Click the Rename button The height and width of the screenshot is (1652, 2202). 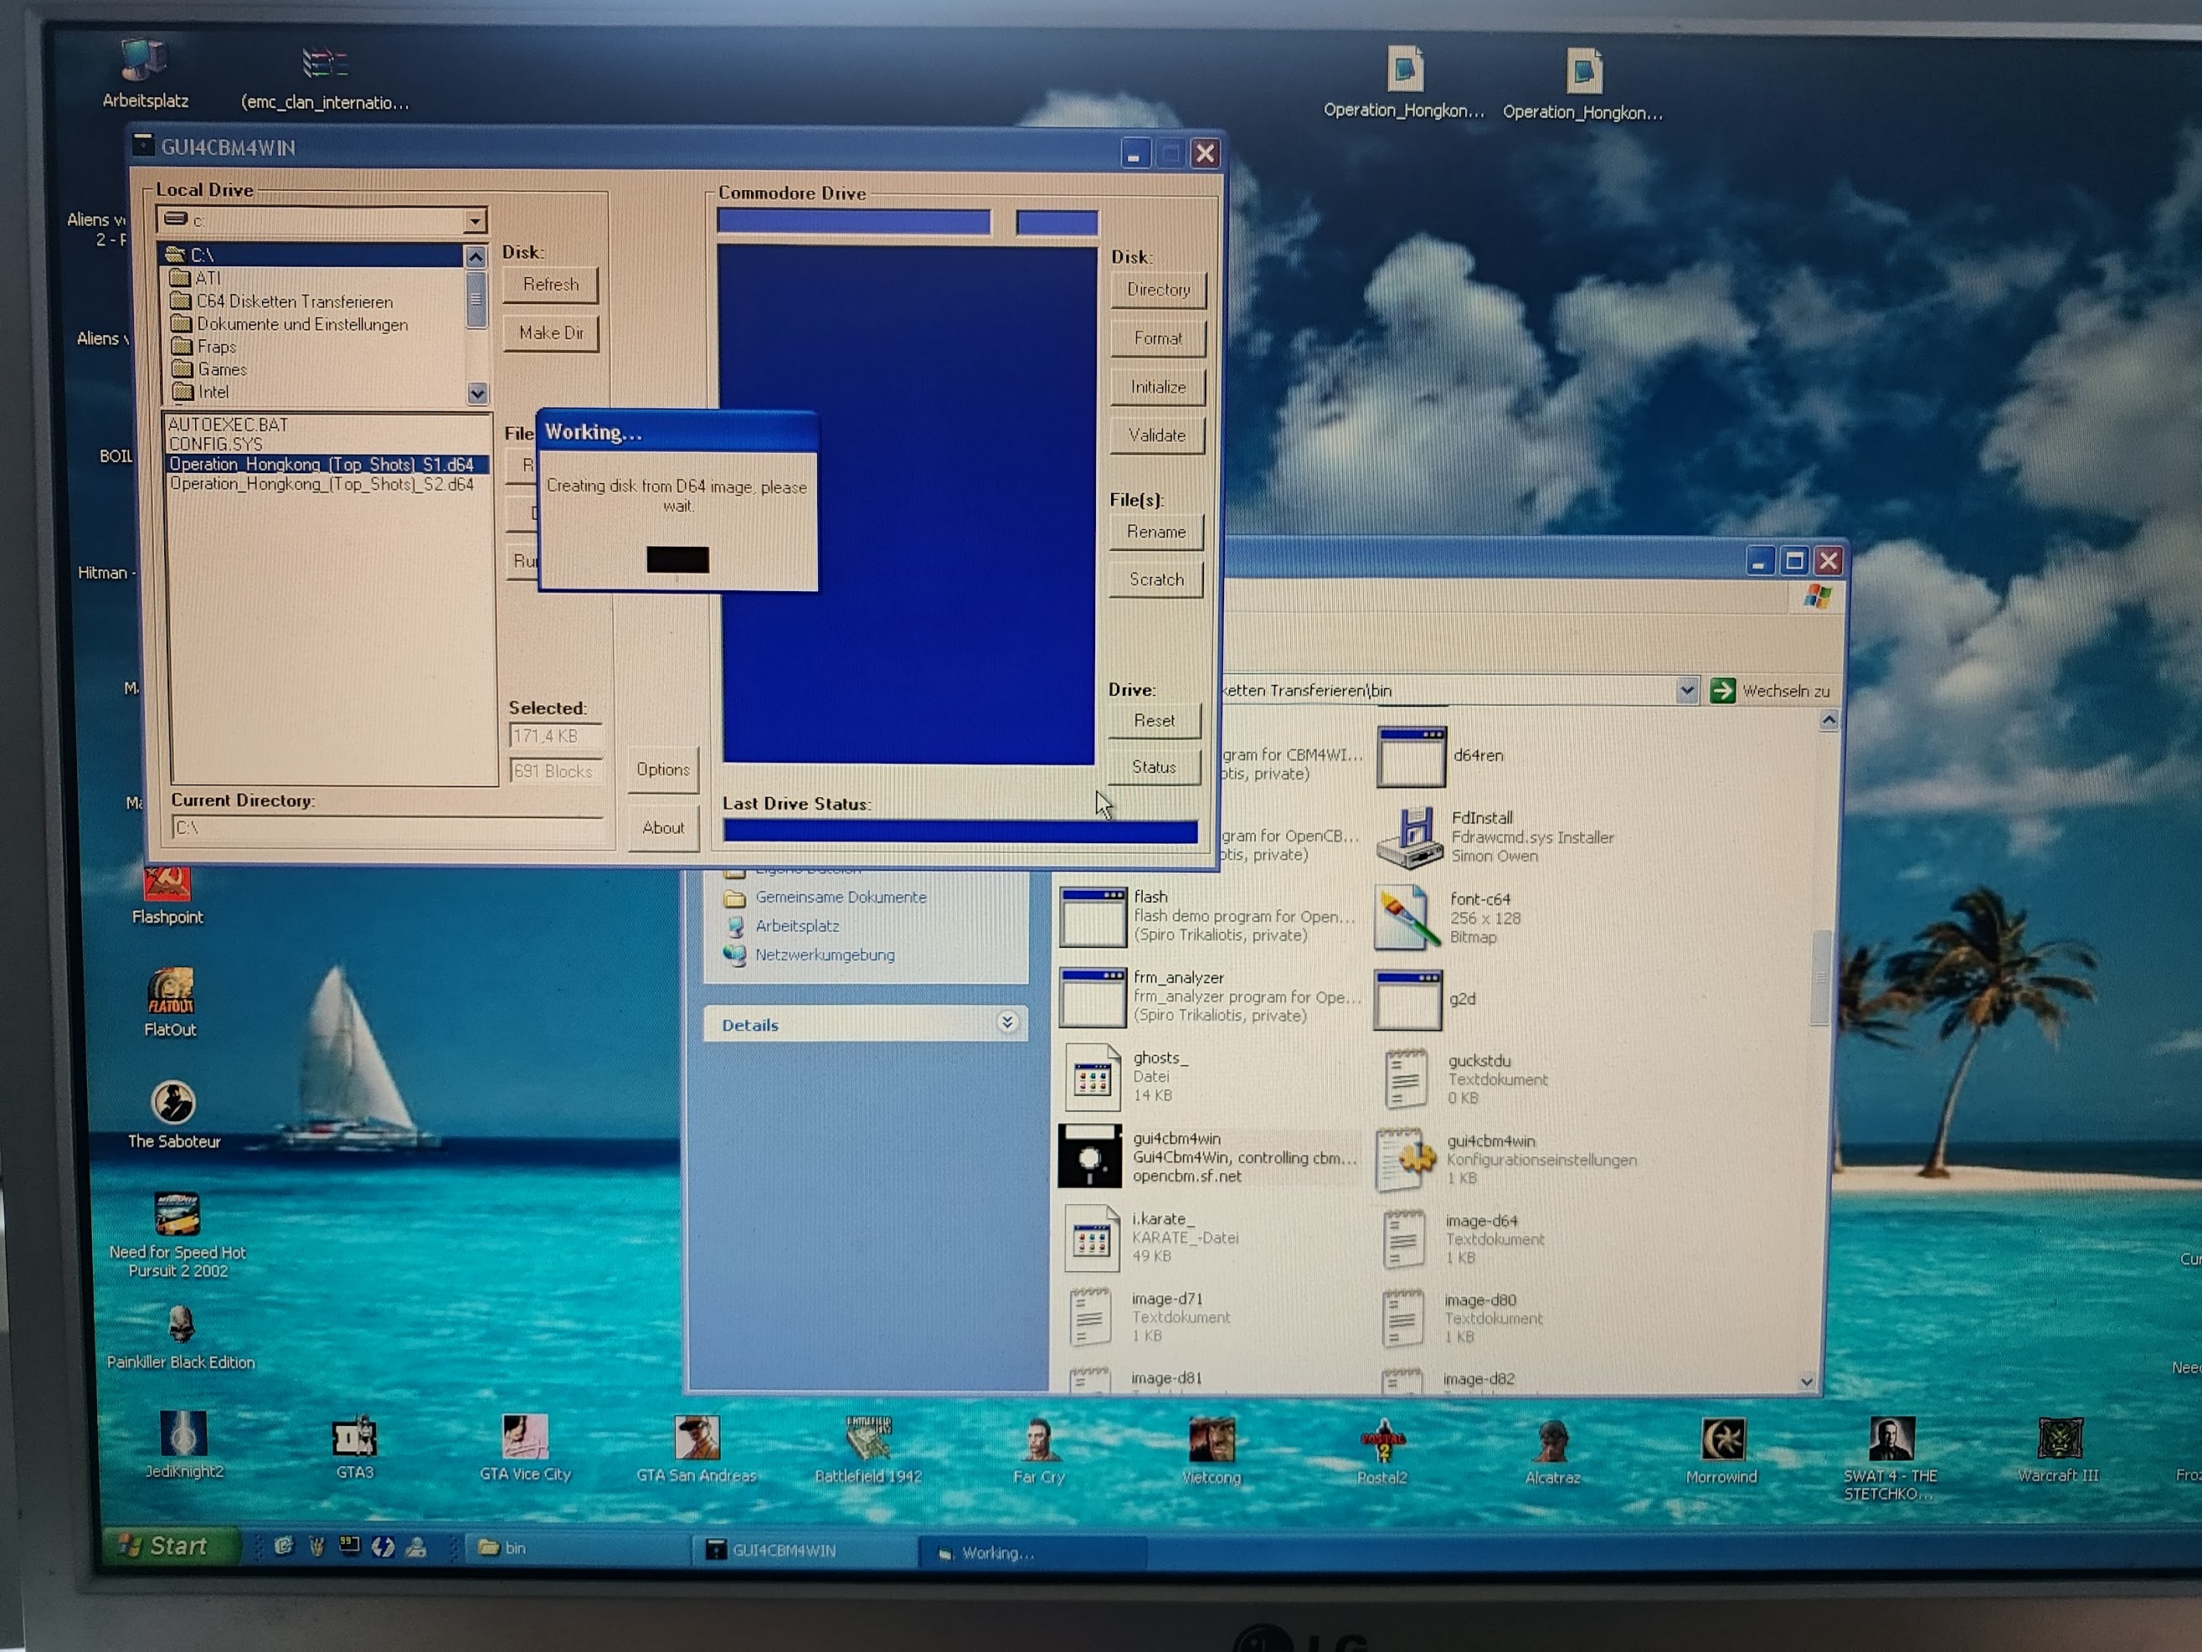[1155, 532]
